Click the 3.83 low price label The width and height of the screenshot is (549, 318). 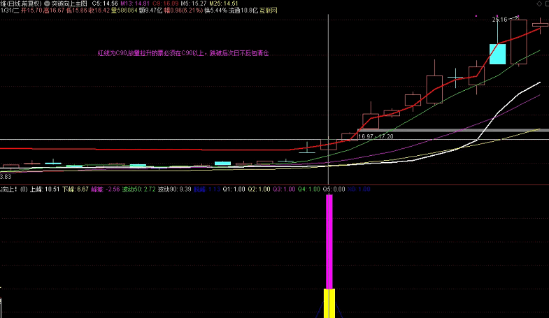(6, 177)
